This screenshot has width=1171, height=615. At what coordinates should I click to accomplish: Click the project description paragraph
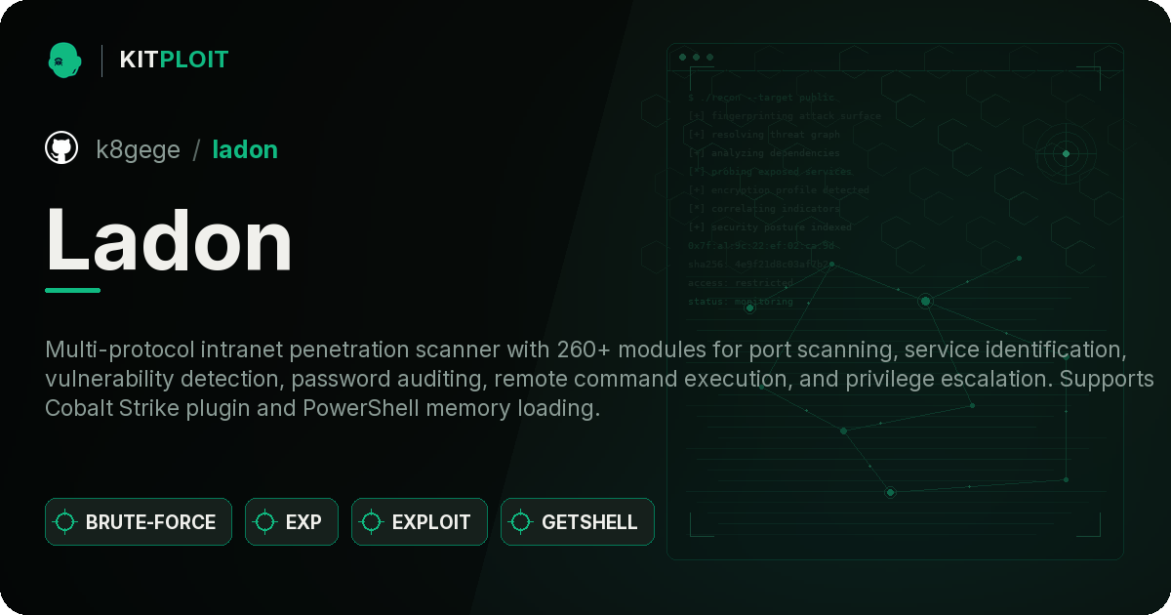[599, 379]
